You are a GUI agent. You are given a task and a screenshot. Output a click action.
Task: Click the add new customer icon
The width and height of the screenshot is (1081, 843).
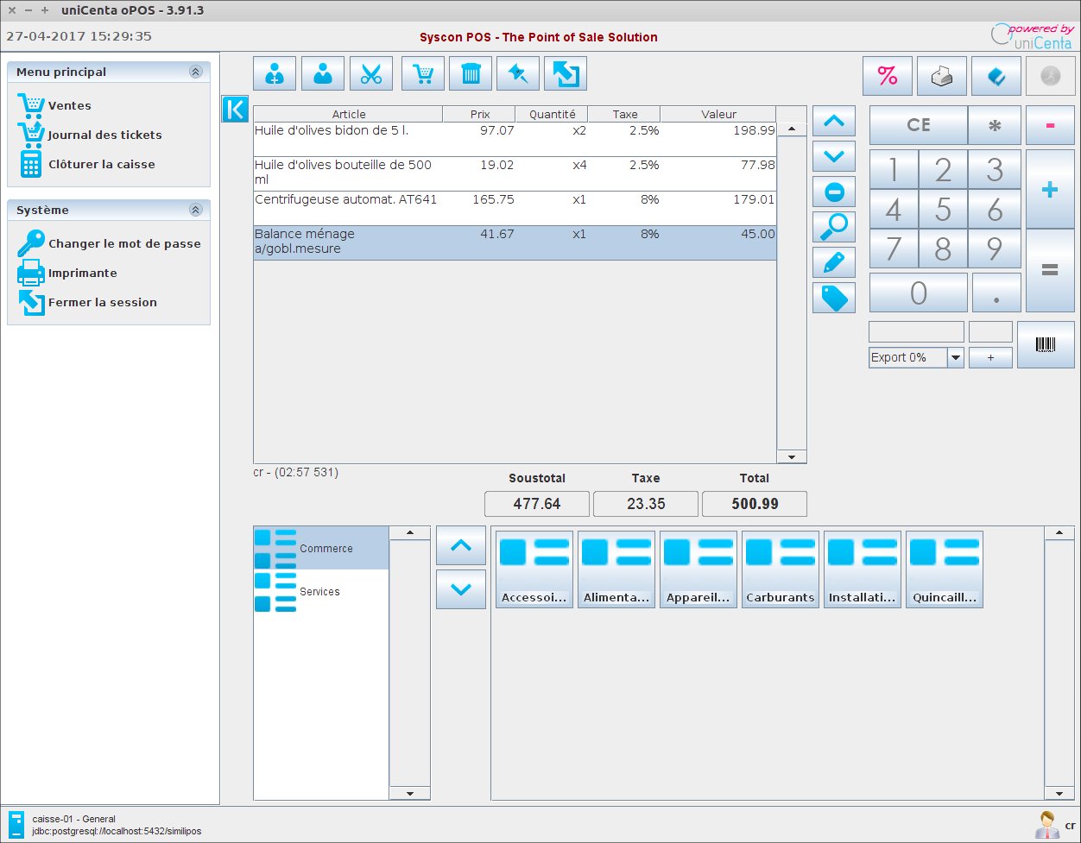click(274, 73)
